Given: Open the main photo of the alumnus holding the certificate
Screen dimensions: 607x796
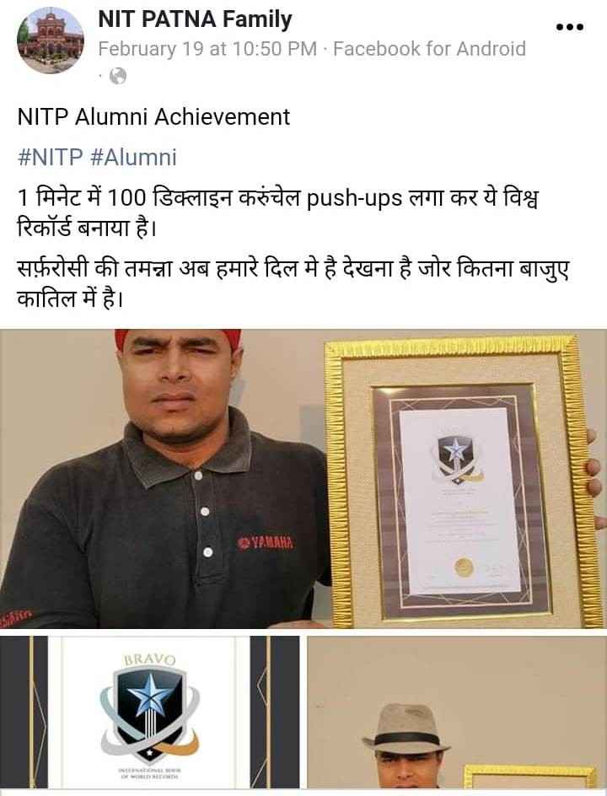Looking at the screenshot, I should 303,479.
